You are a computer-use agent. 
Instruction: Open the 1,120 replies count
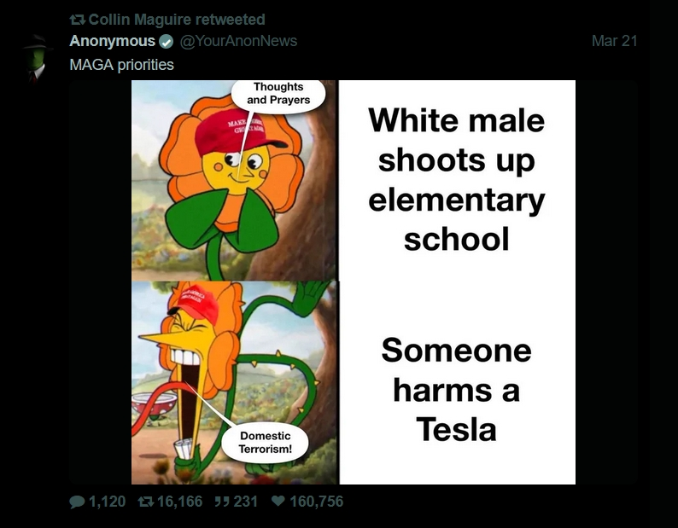tap(107, 502)
